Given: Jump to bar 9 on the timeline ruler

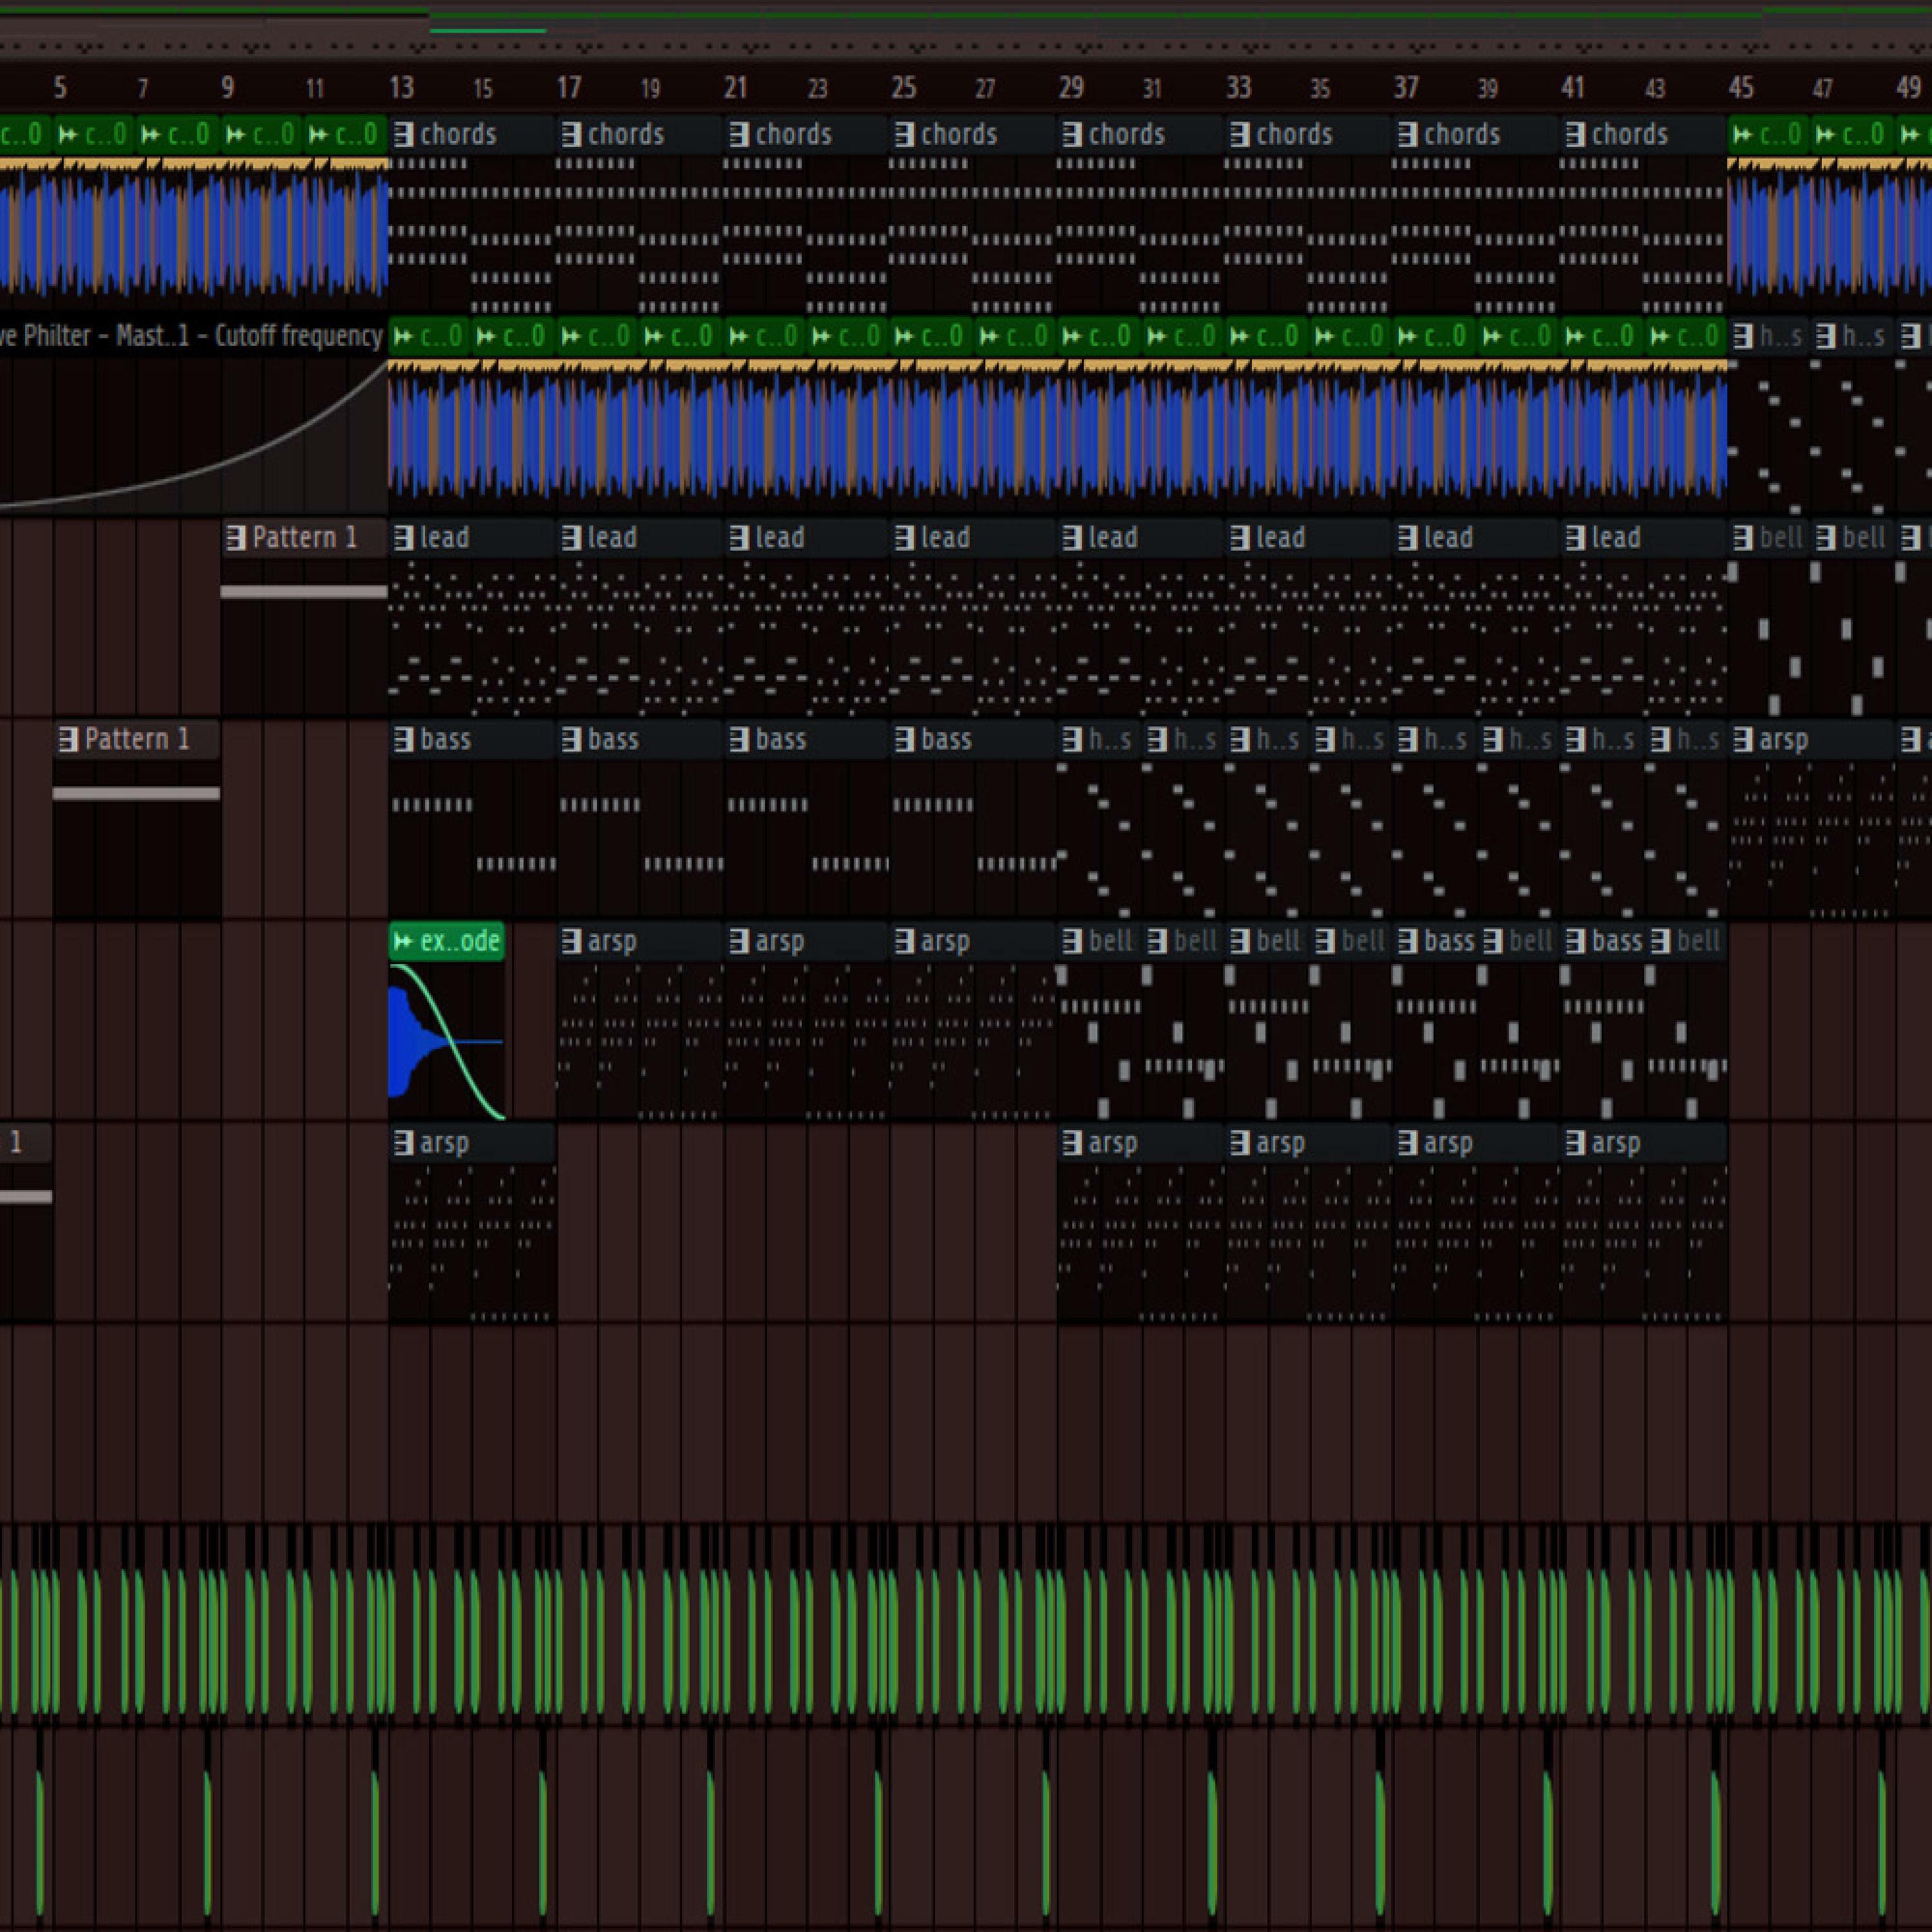Looking at the screenshot, I should (x=228, y=88).
